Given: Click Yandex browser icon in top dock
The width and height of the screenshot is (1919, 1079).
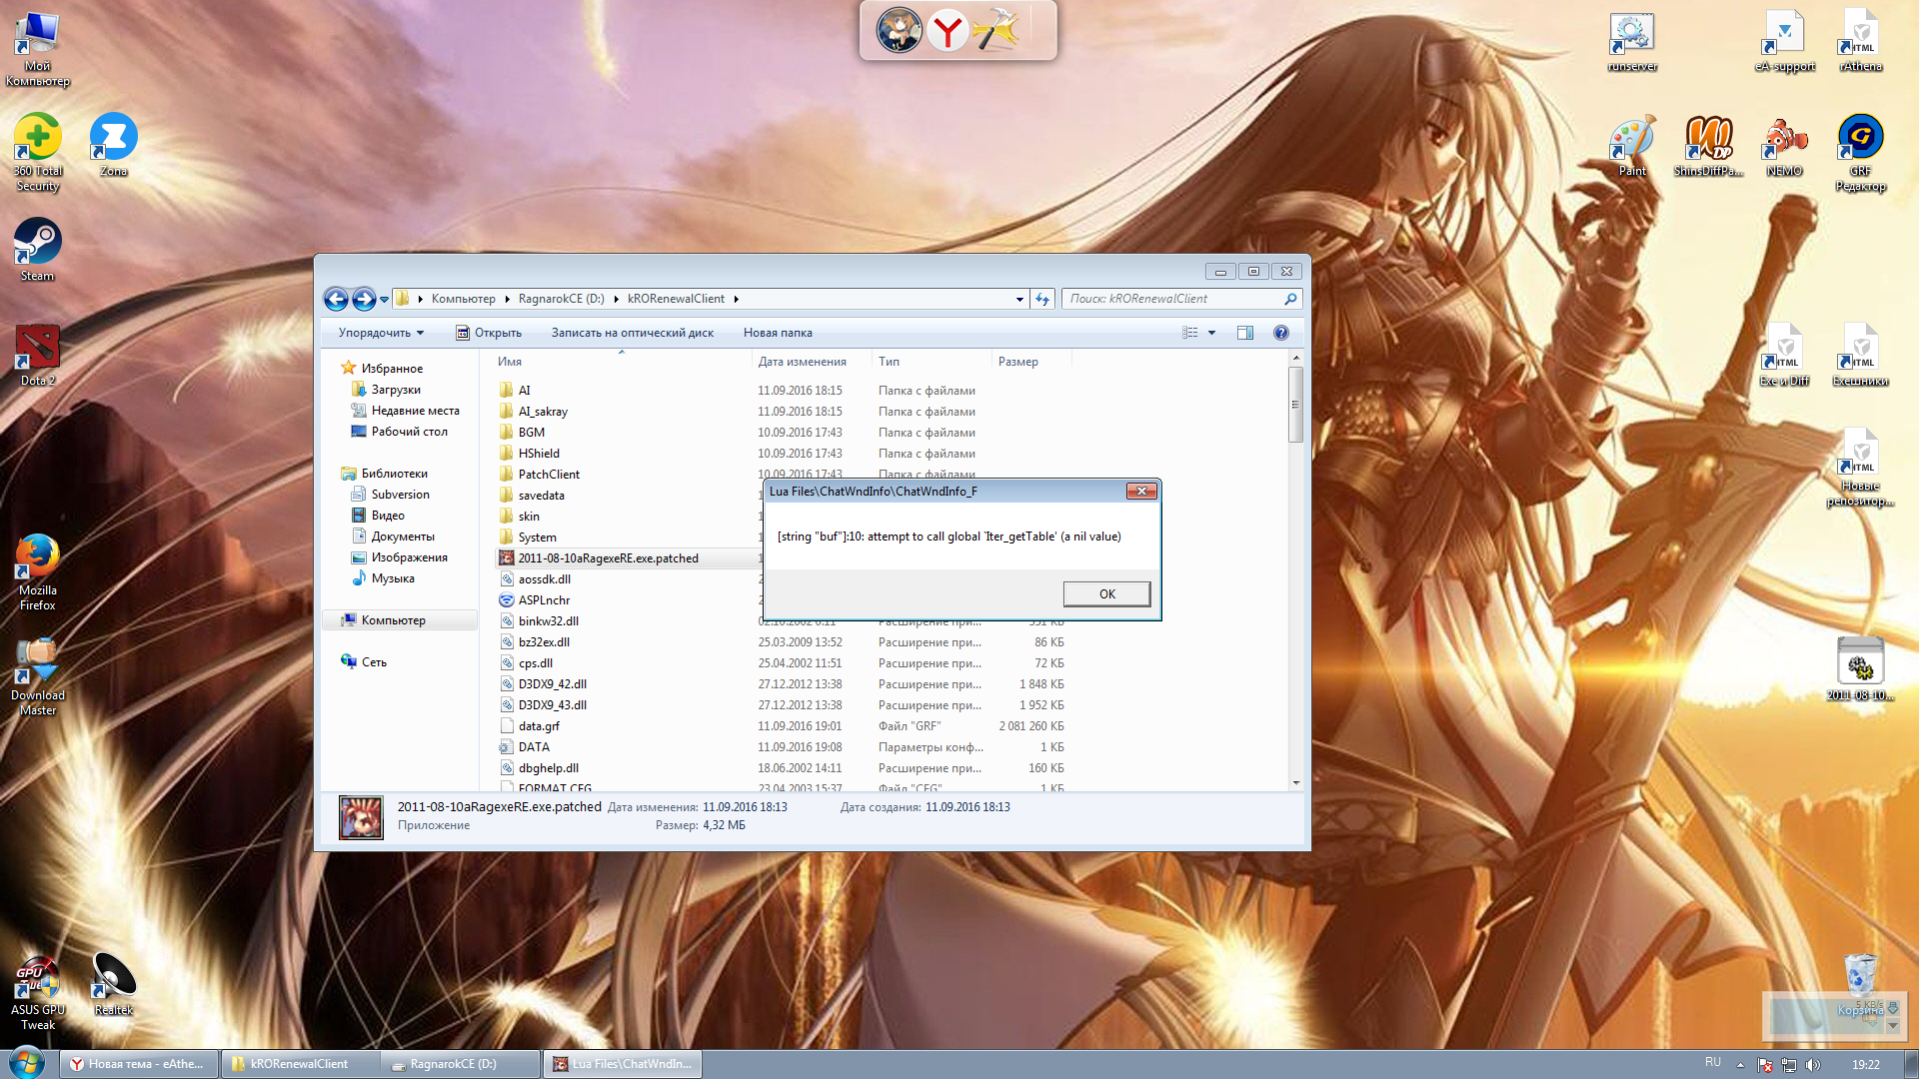Looking at the screenshot, I should tap(947, 31).
